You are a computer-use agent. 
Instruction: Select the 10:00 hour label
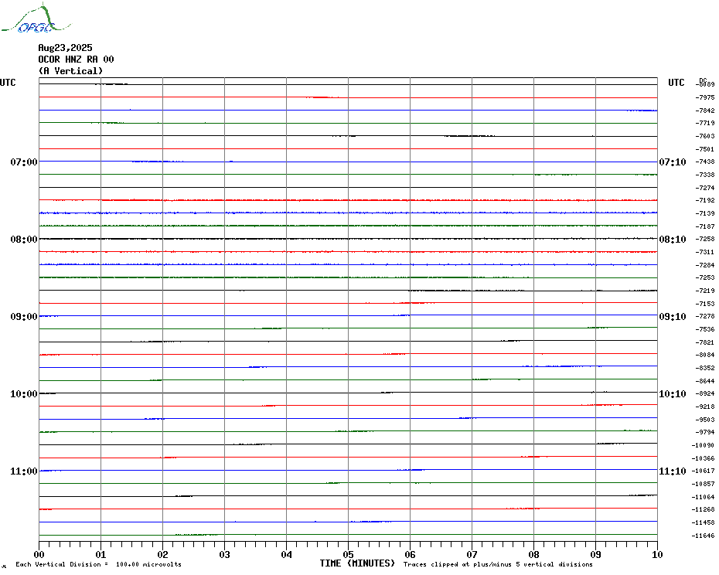(x=24, y=394)
